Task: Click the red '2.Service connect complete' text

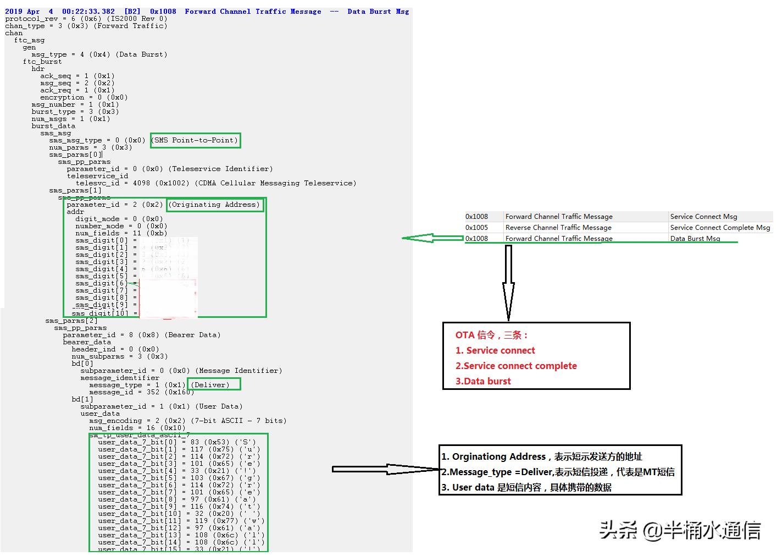Action: coord(516,366)
